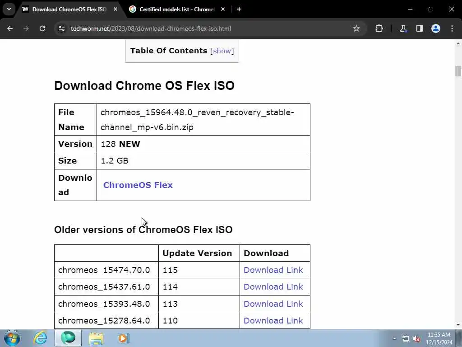The width and height of the screenshot is (462, 347).
Task: Select the chromeos_15278.64.0 cell
Action: [106, 321]
